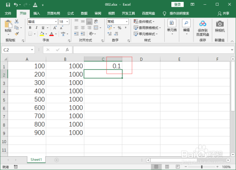Open Conditional Formatting menu
236x170 pixels.
[144, 21]
